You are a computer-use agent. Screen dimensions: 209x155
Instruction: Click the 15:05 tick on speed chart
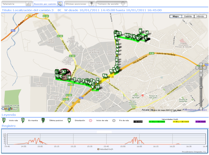point(40,146)
